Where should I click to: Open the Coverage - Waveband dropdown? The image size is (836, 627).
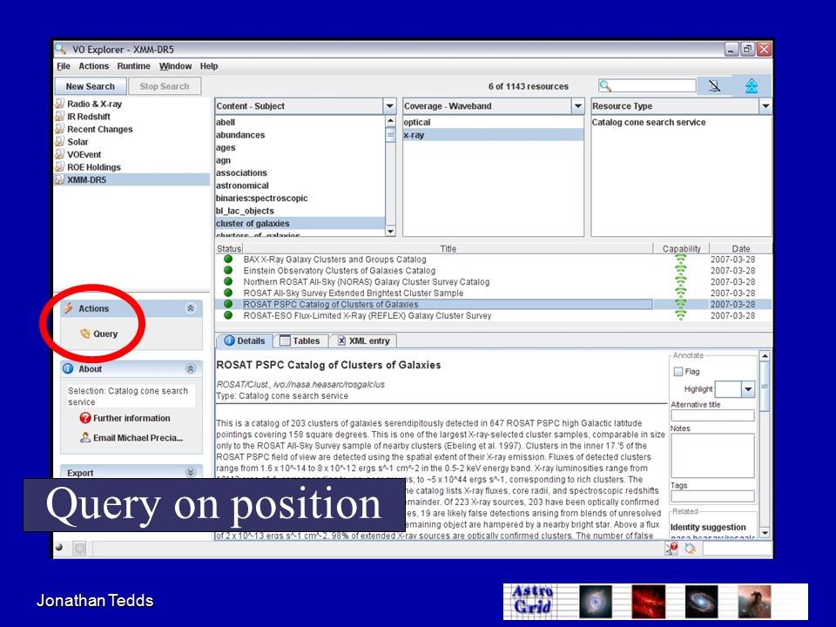[x=578, y=106]
